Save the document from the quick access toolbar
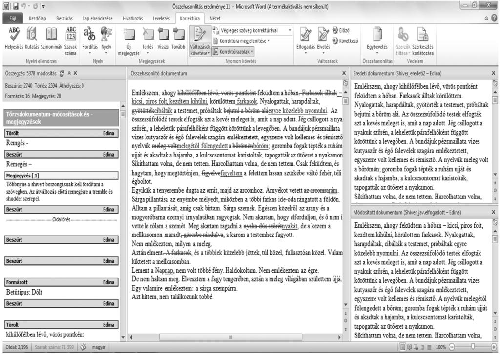500x354 pixels. click(x=16, y=6)
